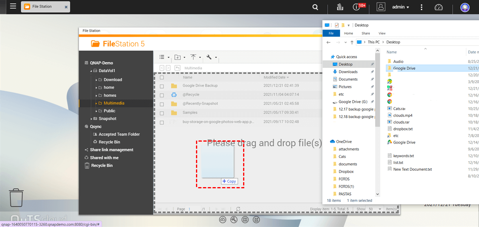Click the create new folder toolbar icon
This screenshot has width=479, height=227.
tap(178, 57)
